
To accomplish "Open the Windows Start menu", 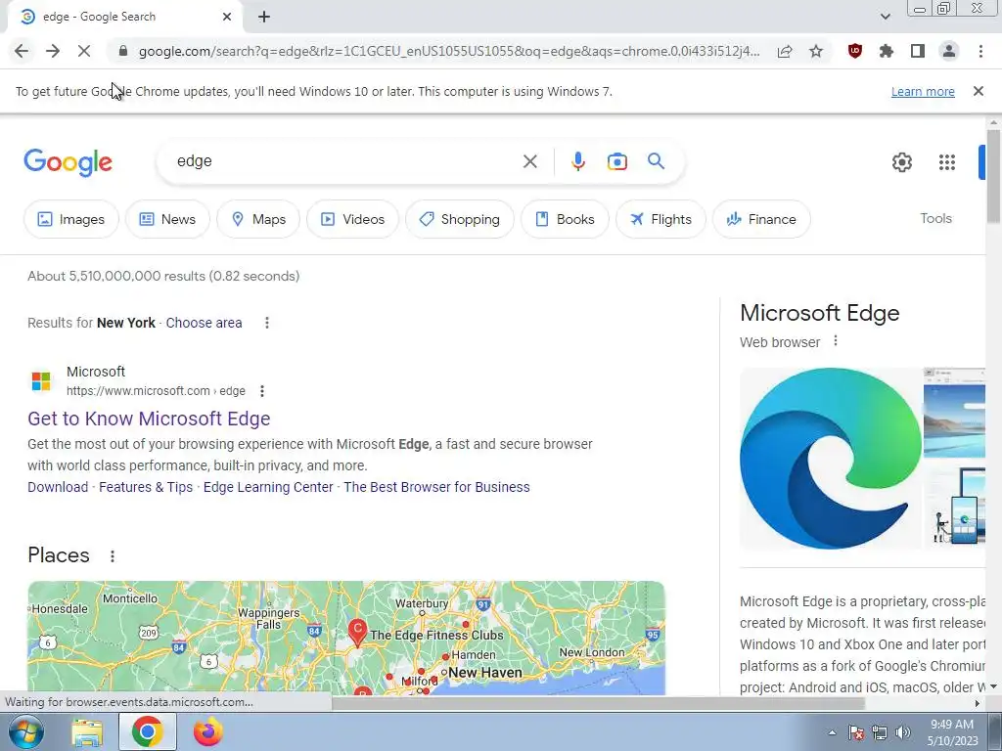I will click(x=25, y=731).
